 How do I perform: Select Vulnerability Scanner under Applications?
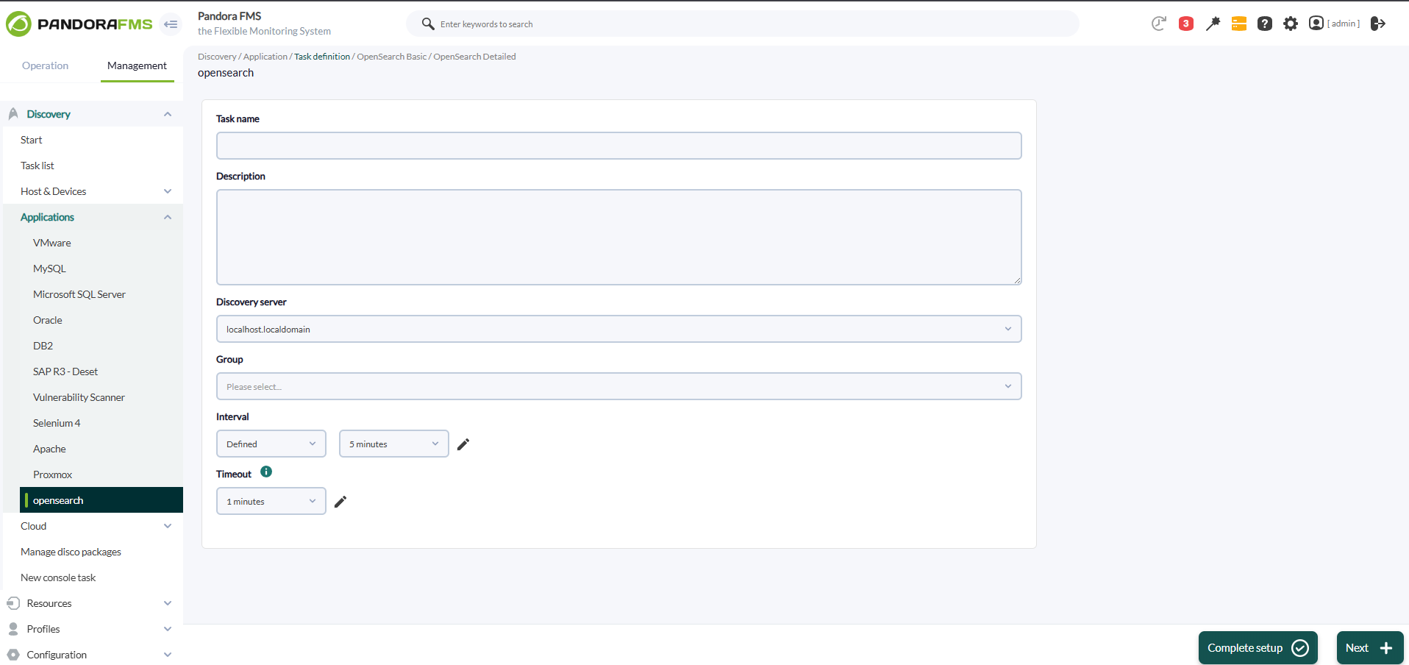point(79,397)
